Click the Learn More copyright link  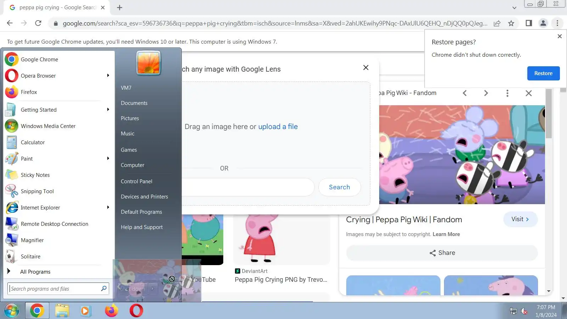446,234
